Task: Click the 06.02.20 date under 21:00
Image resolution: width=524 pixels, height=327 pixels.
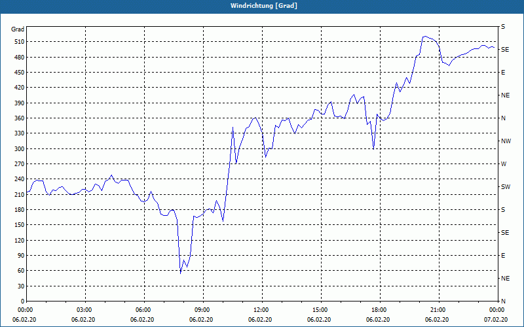Action: tap(437, 320)
